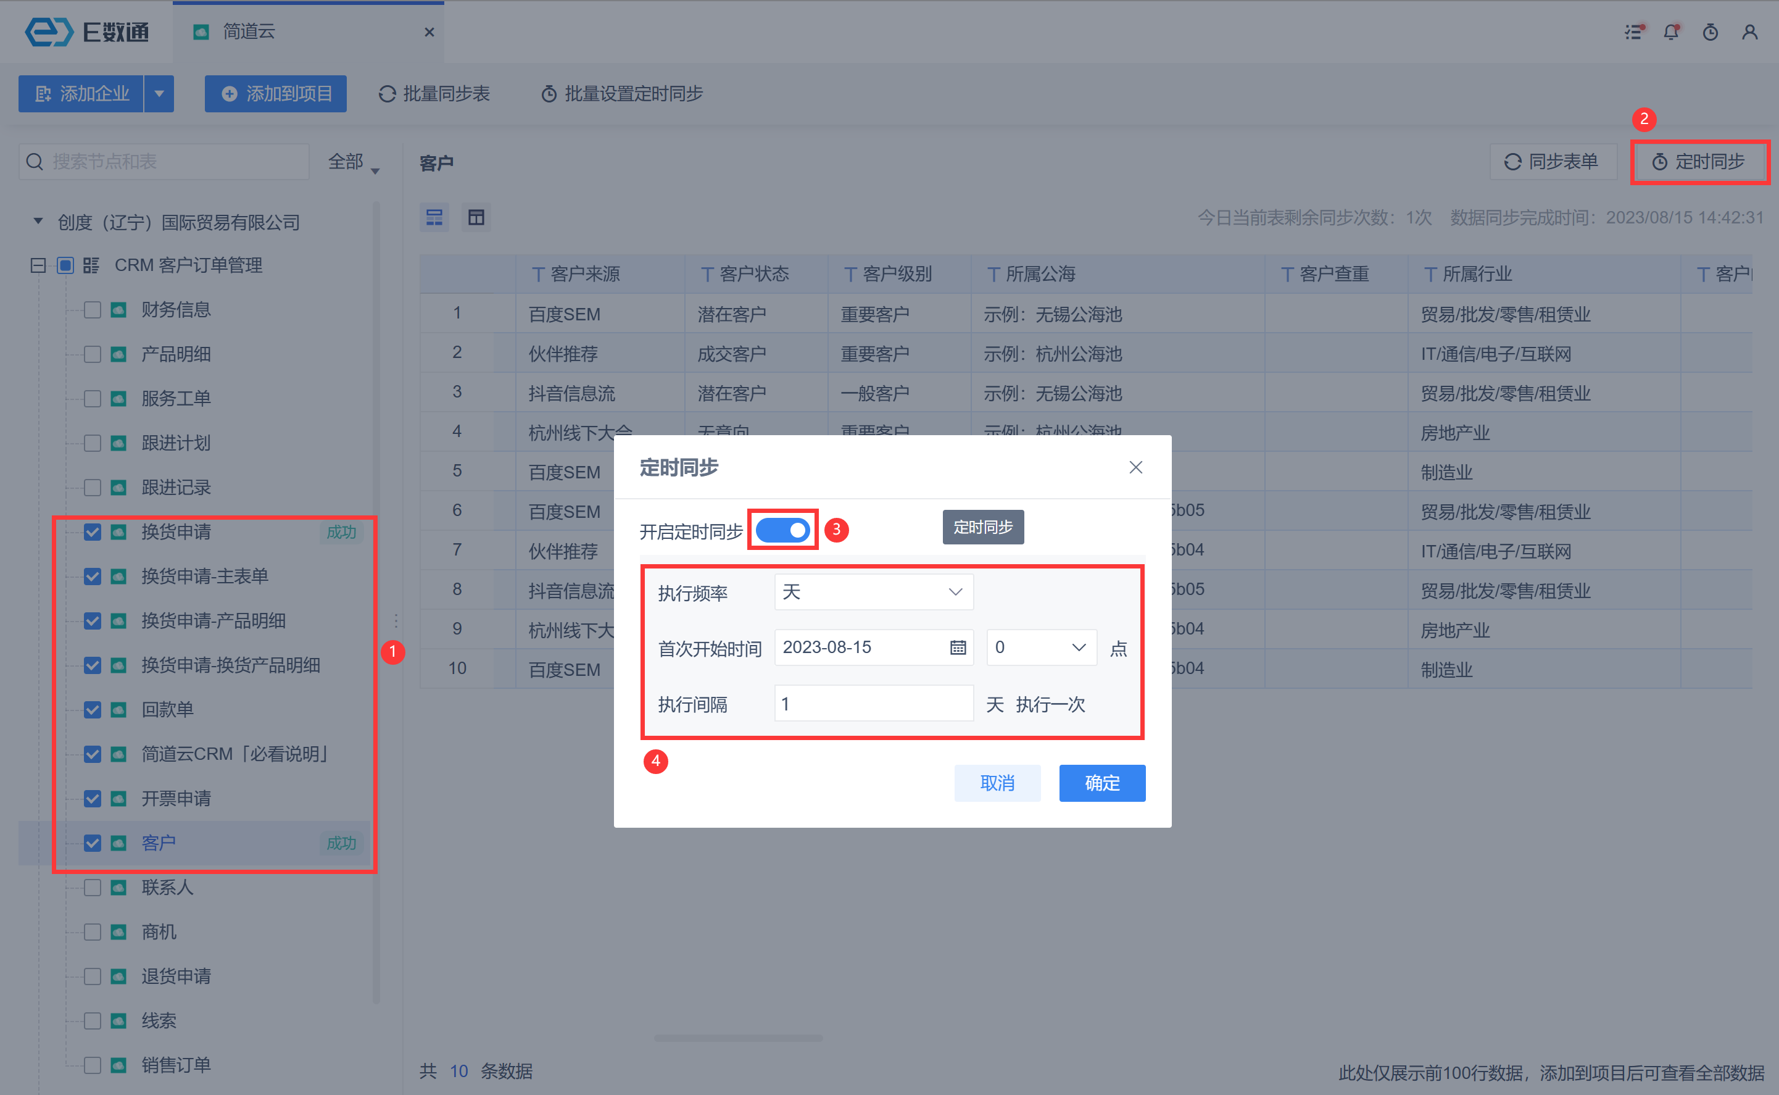Open the 执行频率 dropdown
The width and height of the screenshot is (1779, 1095).
tap(873, 593)
